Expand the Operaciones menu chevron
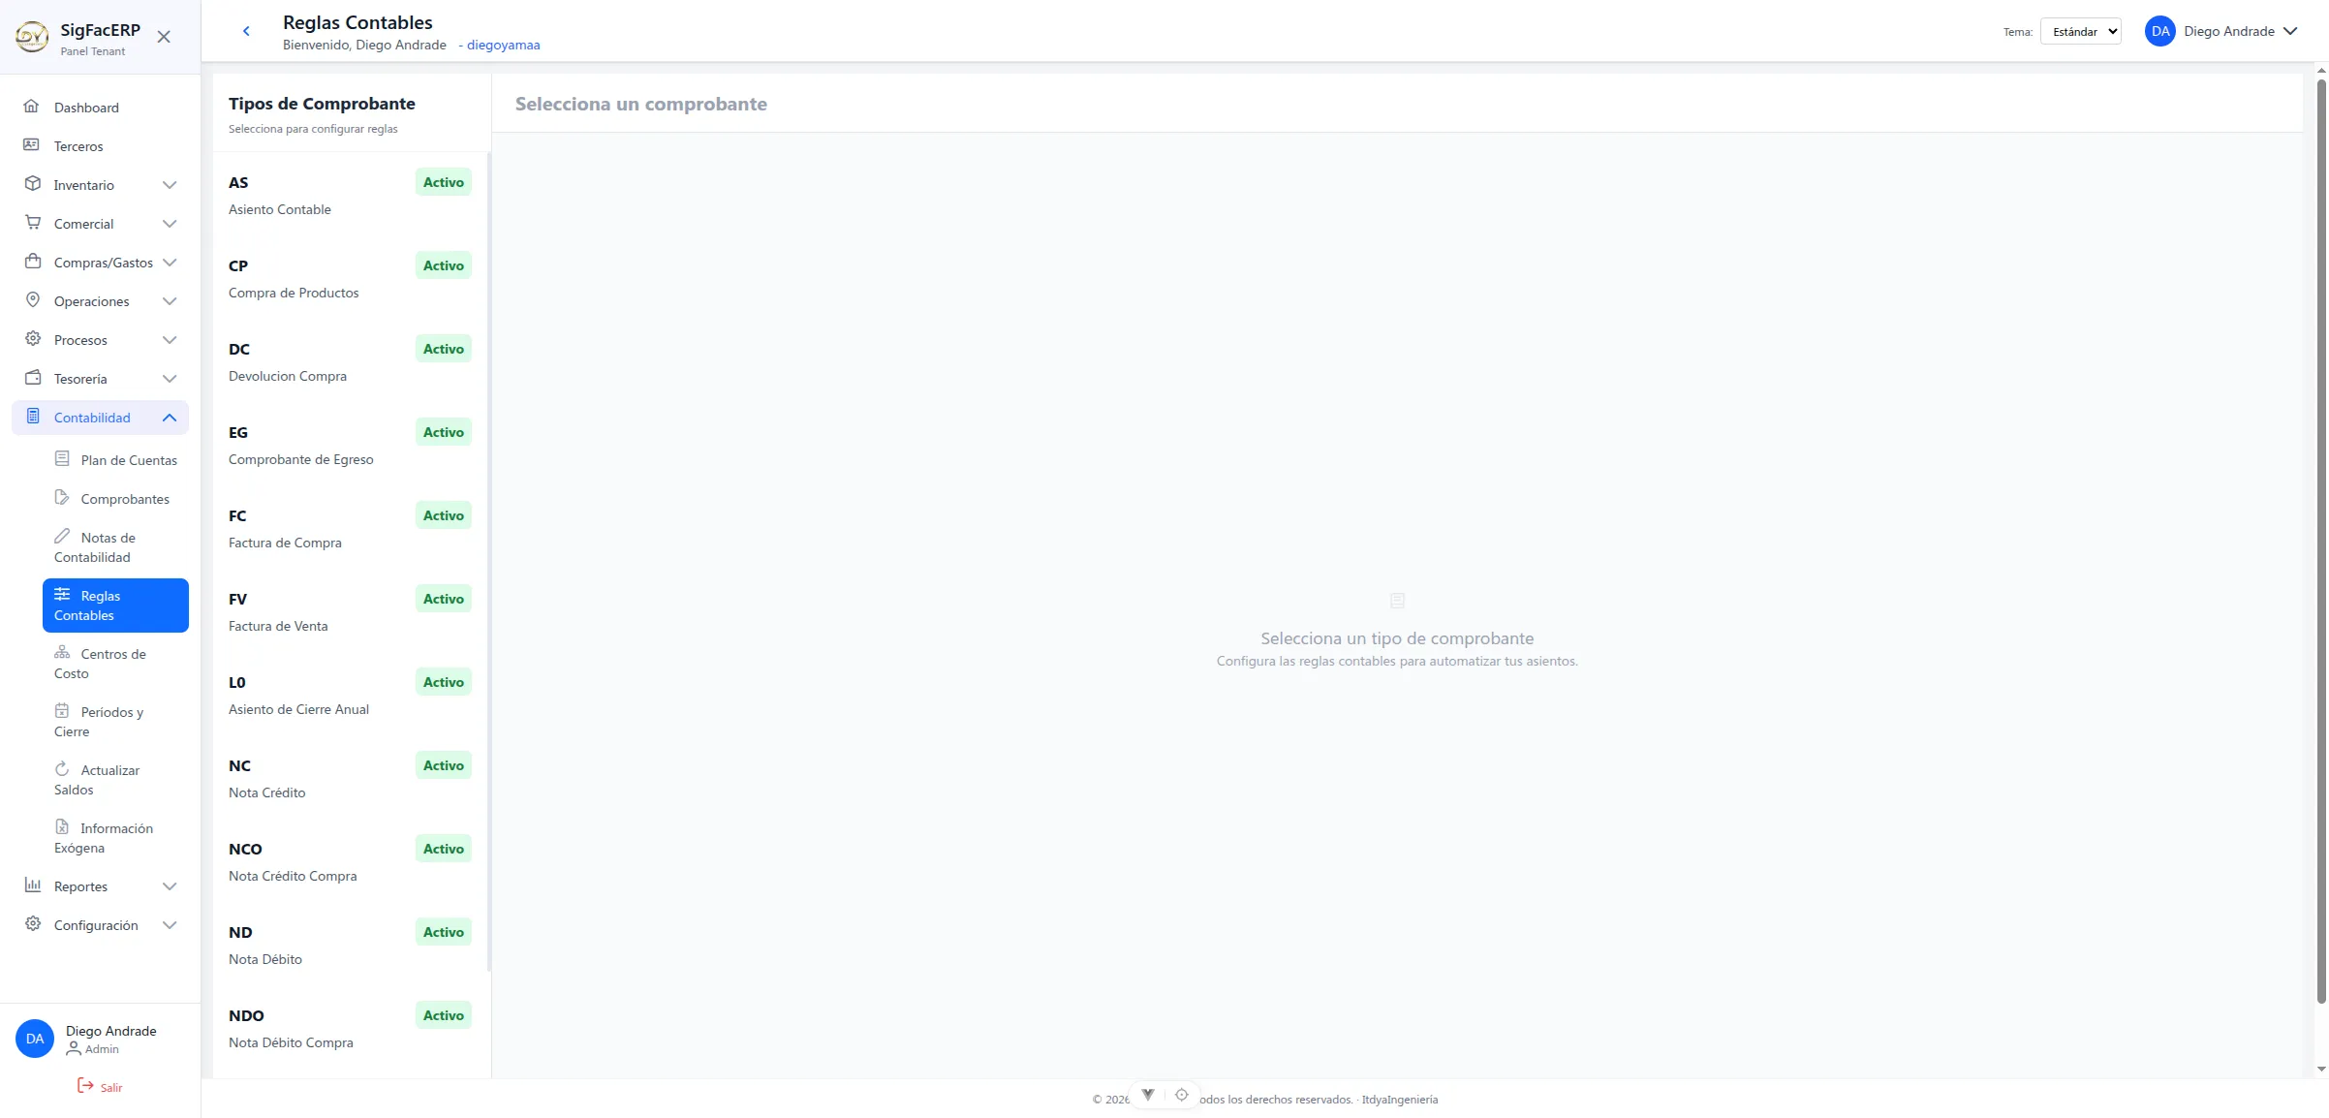Screen dimensions: 2329x1118 [170, 301]
